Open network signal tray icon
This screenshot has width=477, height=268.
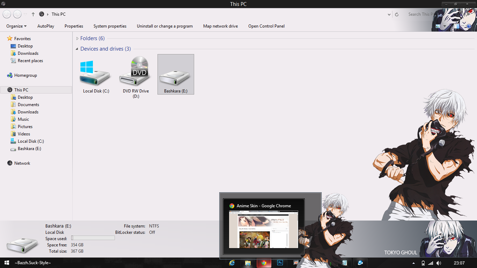click(431, 263)
